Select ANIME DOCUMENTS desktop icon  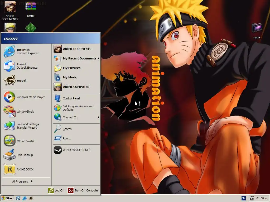(x=10, y=11)
